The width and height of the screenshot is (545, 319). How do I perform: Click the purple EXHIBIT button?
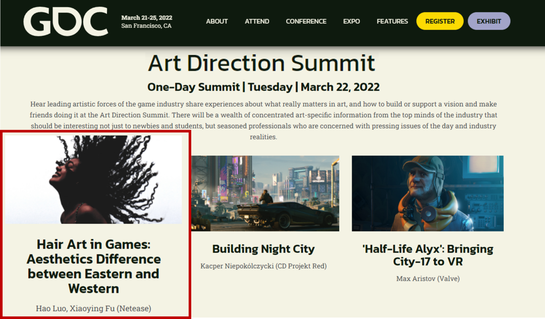[x=488, y=21]
